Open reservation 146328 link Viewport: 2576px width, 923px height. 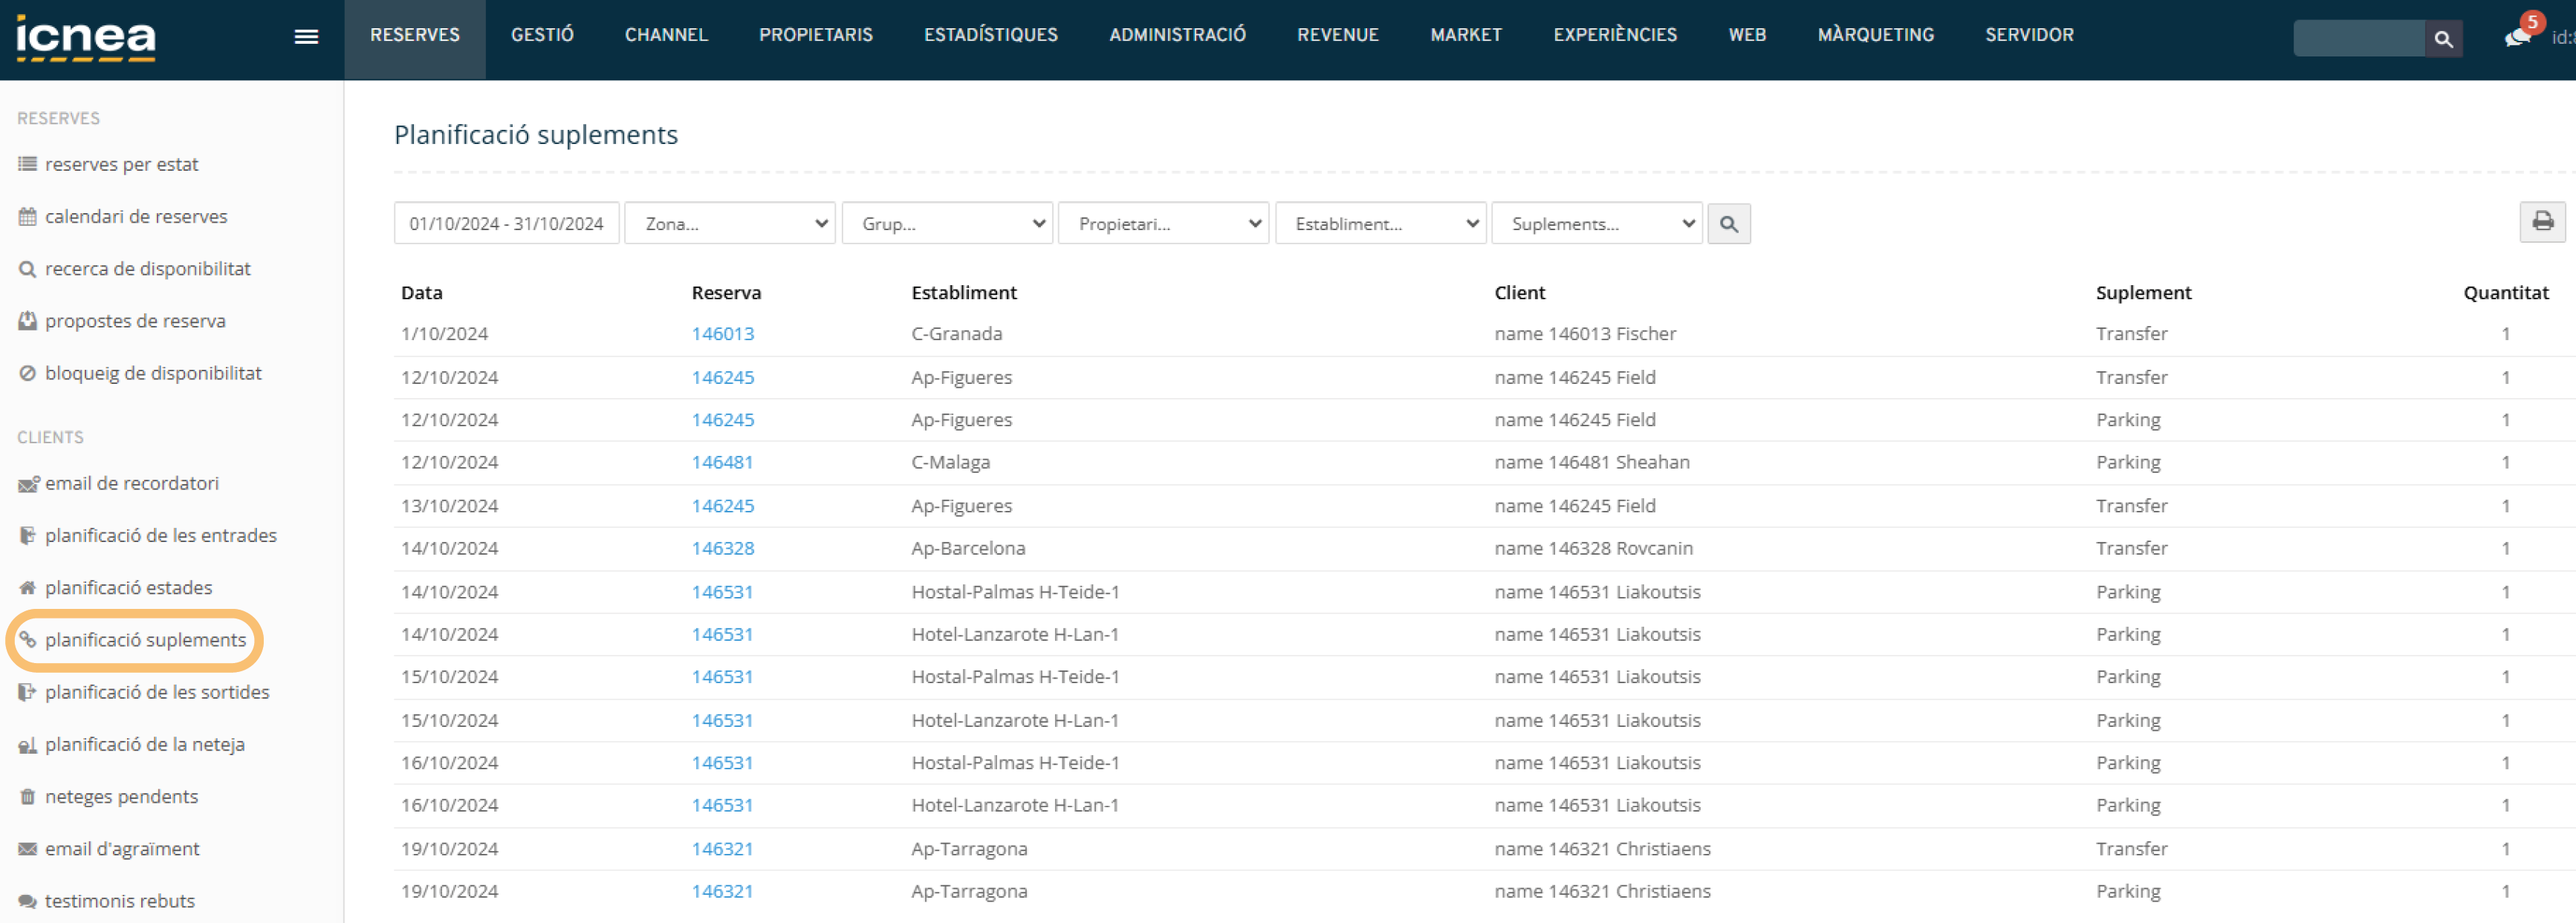pos(722,549)
